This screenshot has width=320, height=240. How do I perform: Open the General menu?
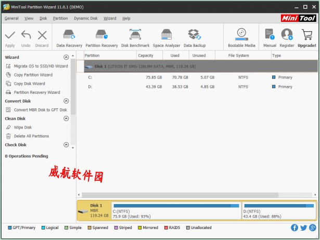coord(11,18)
